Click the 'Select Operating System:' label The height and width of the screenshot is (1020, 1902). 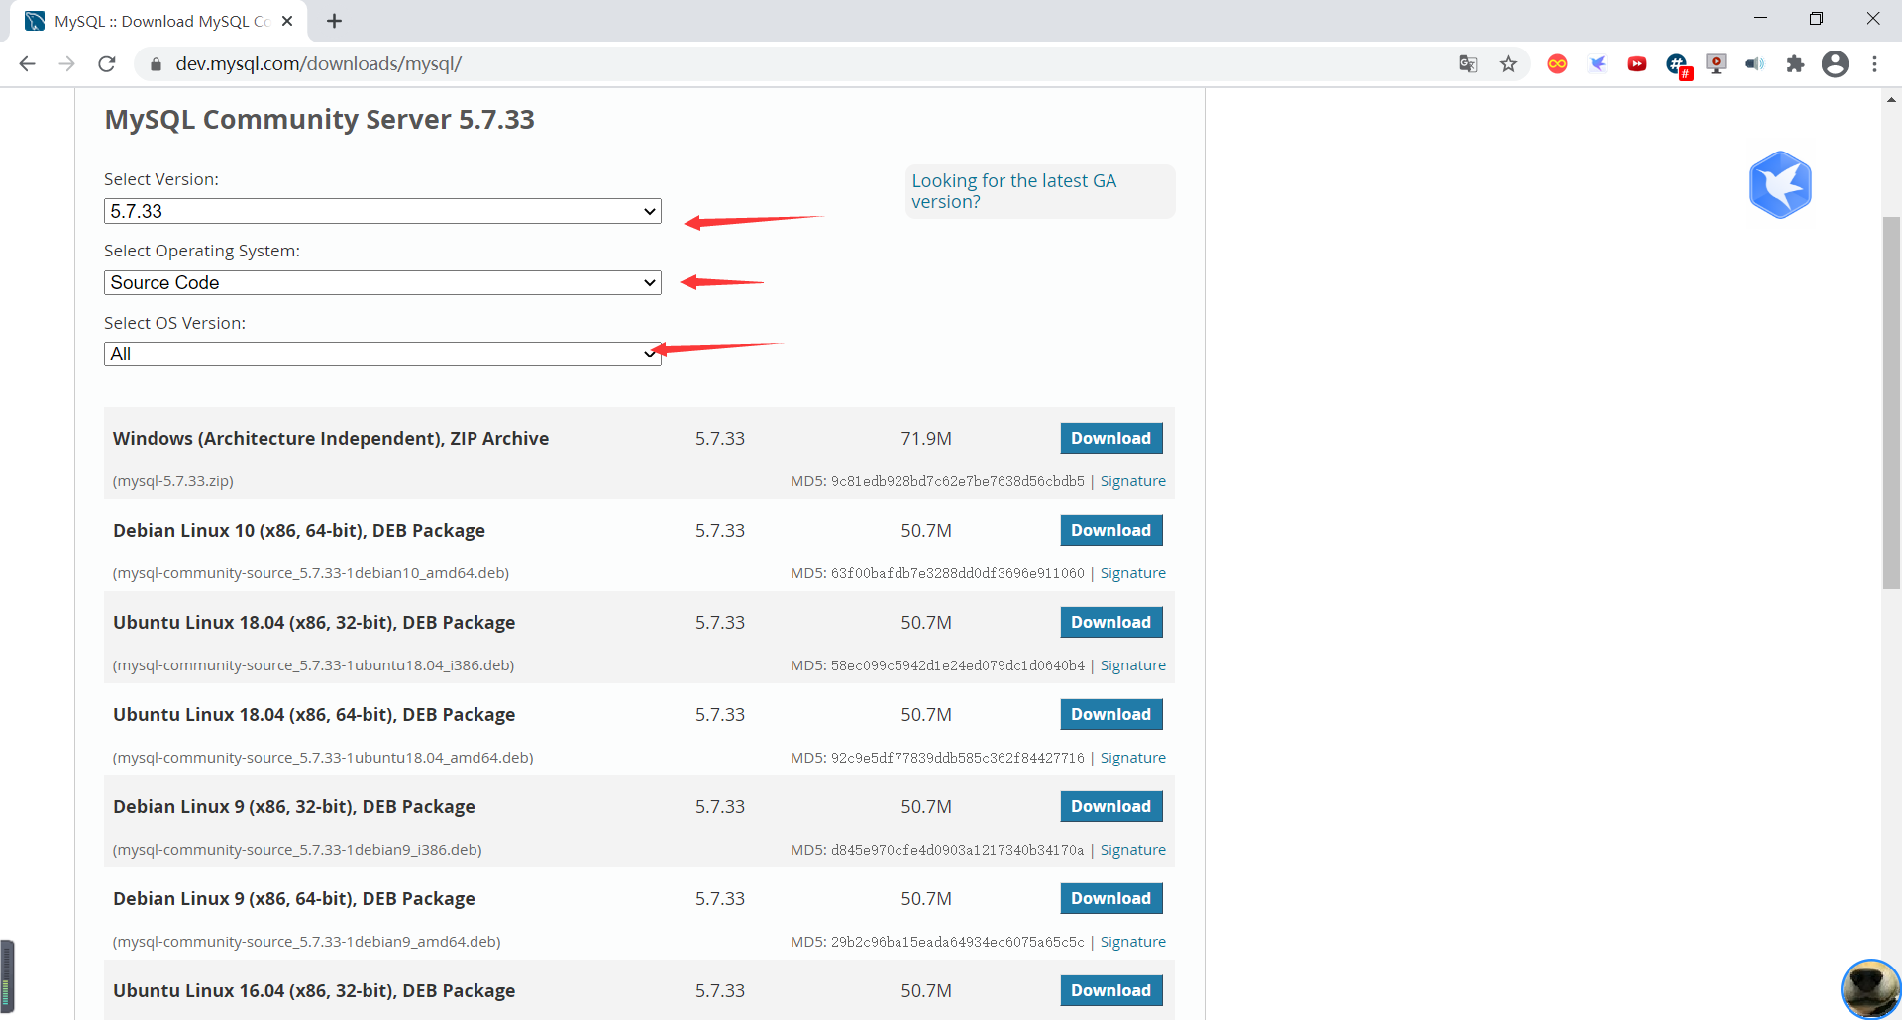[x=202, y=252]
